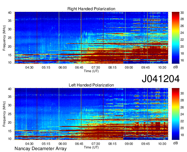This screenshot has width=187, height=152.
Task: Click the 18 dB tick on Right Handed color bar
Action: 182,53
